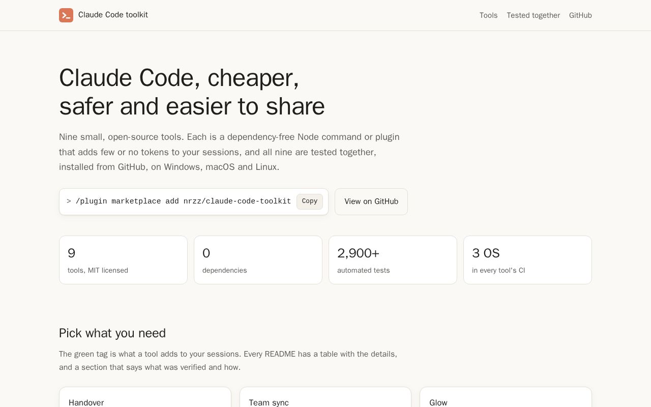Click the 3 OS in every tool's CI card
This screenshot has width=651, height=407.
pos(527,260)
